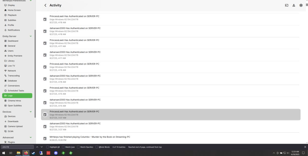The height and width of the screenshot is (156, 308).
Task: Open Scheduled Tasks page
Action: click(x=17, y=91)
